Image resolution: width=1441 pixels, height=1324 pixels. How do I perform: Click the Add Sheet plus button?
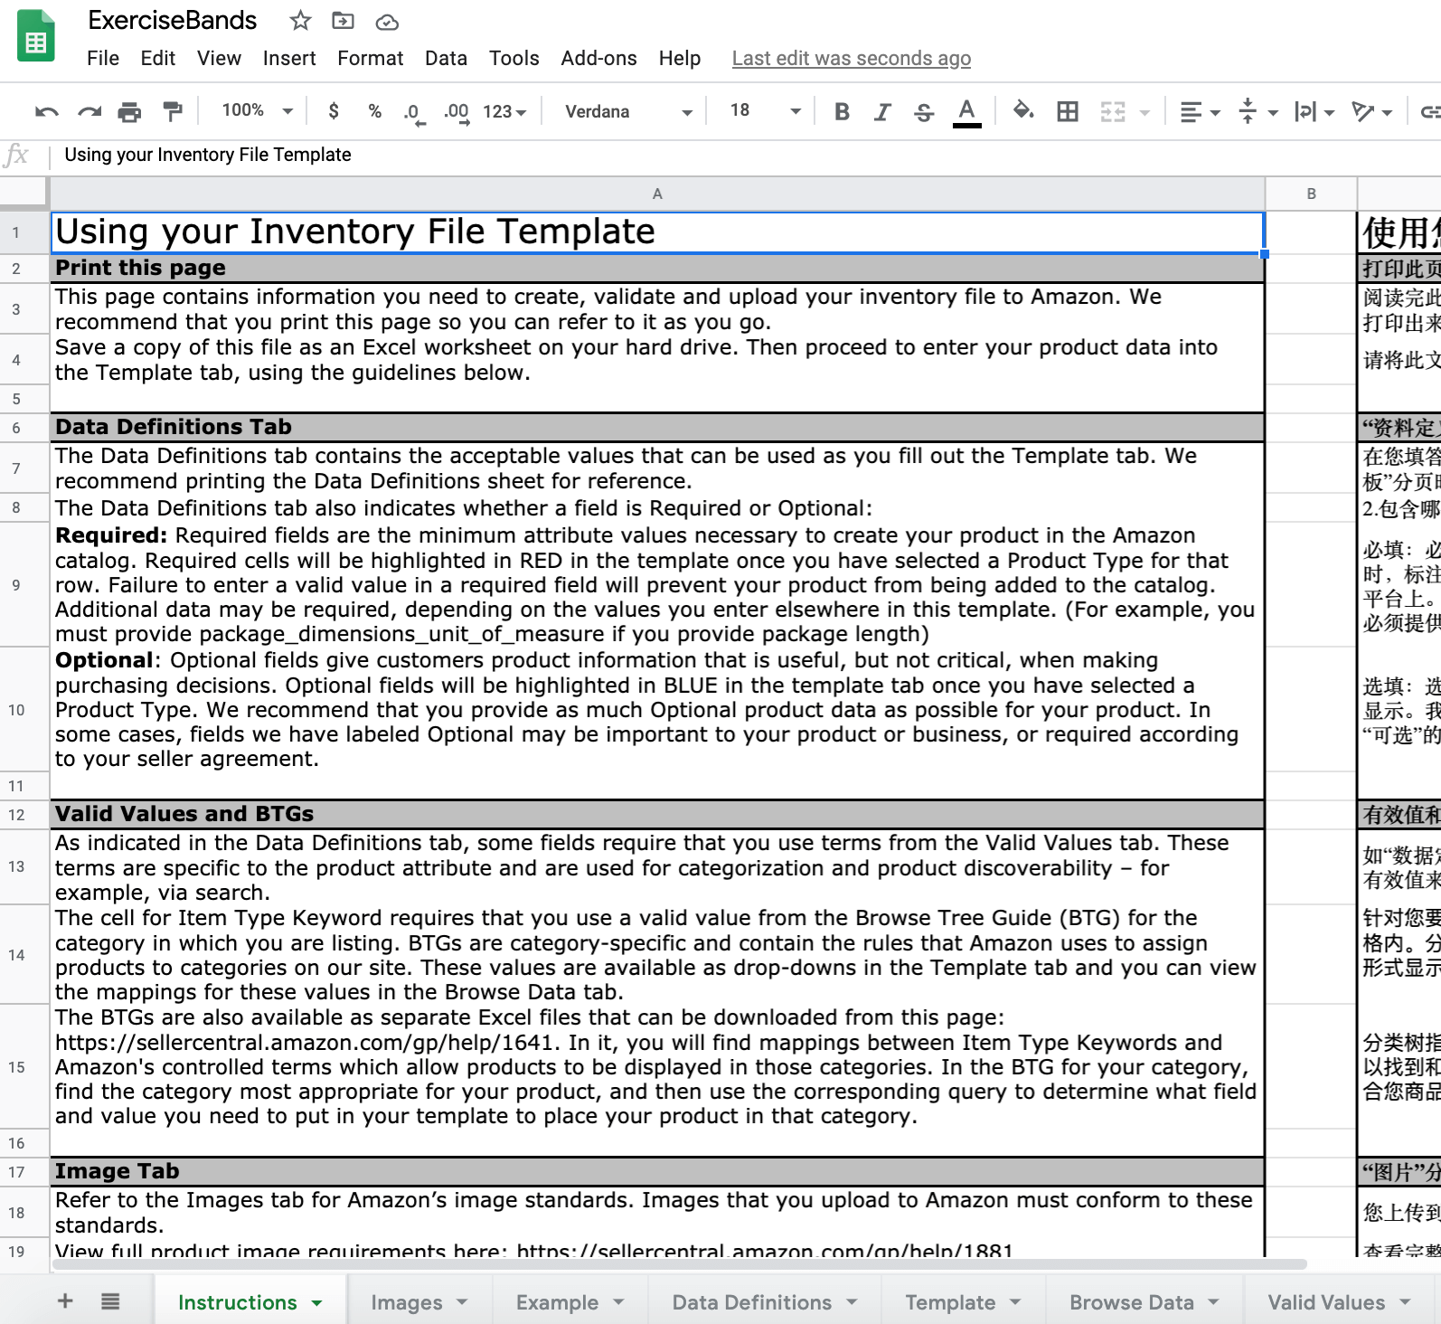[65, 1301]
